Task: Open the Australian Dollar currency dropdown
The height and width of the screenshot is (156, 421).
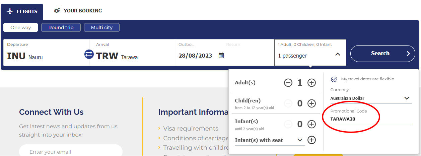Action: tap(371, 98)
